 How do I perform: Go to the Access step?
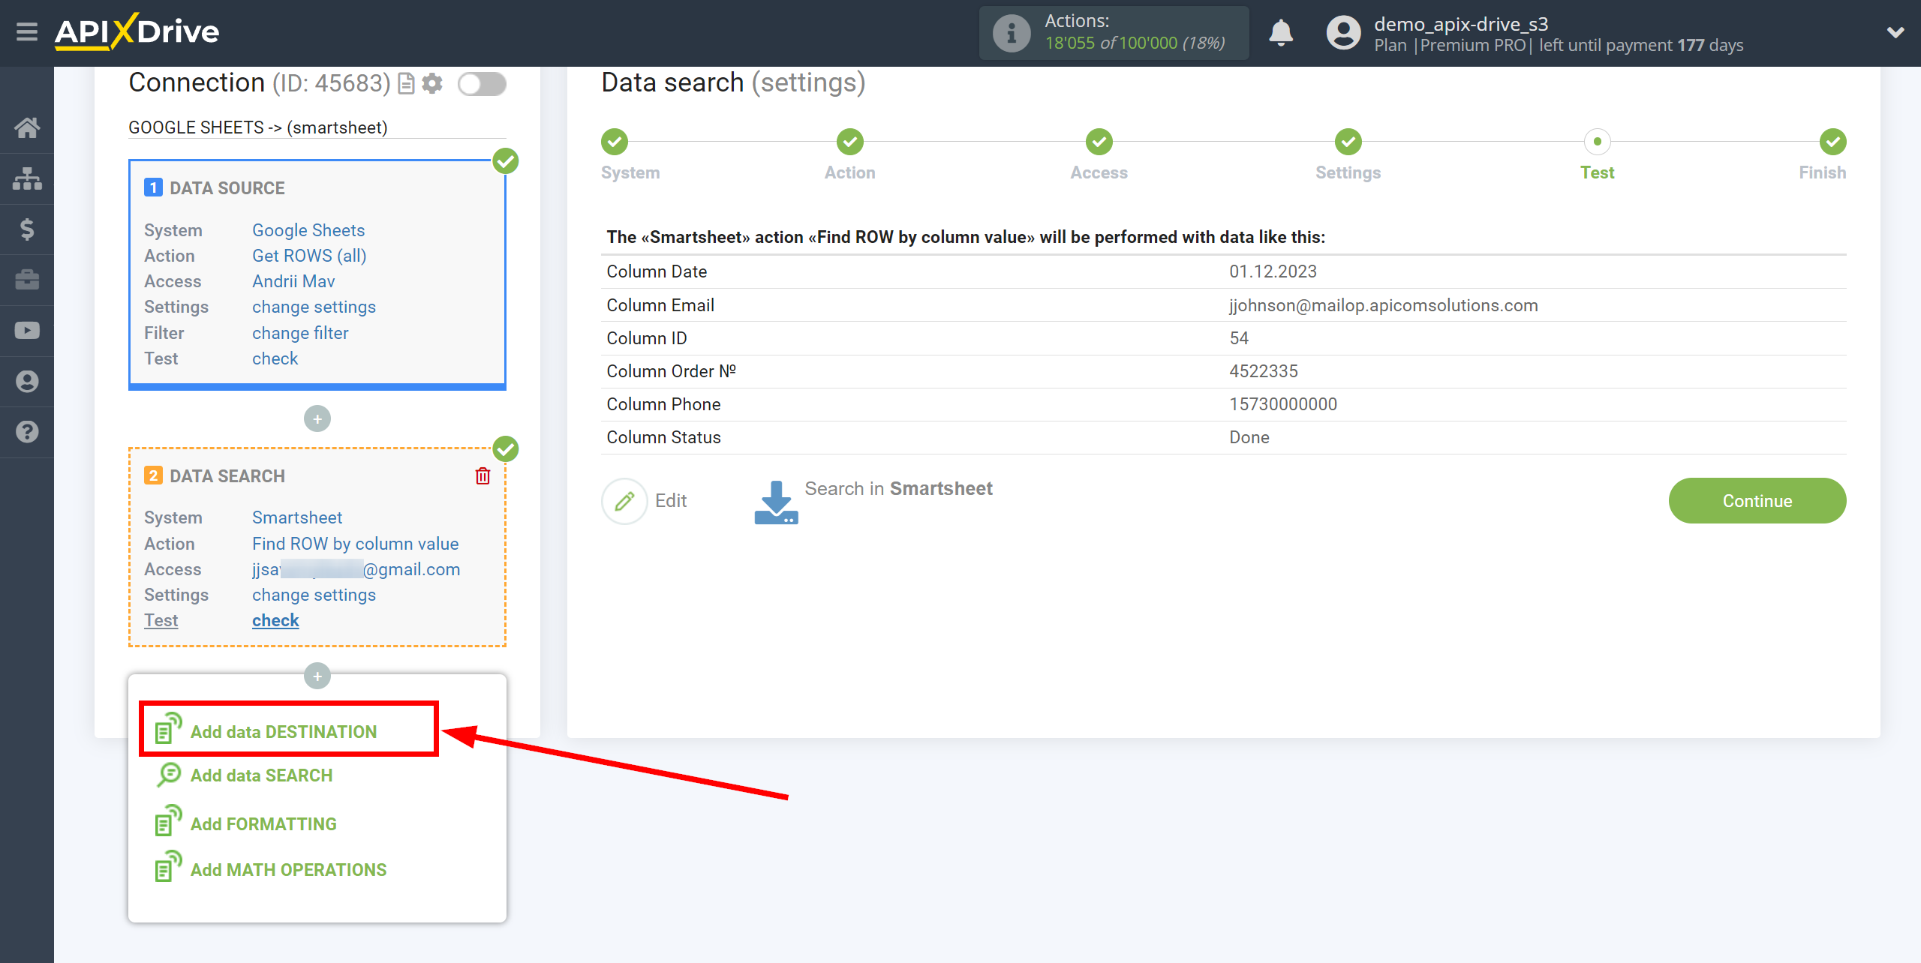(x=1099, y=142)
